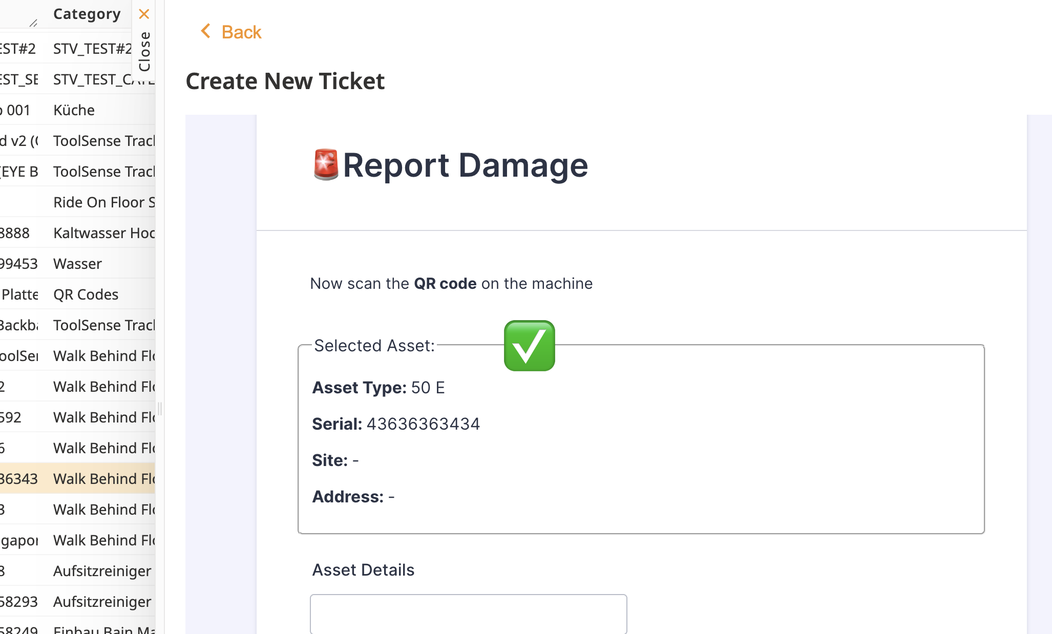Select the Wasser category row
The height and width of the screenshot is (634, 1052).
77,264
